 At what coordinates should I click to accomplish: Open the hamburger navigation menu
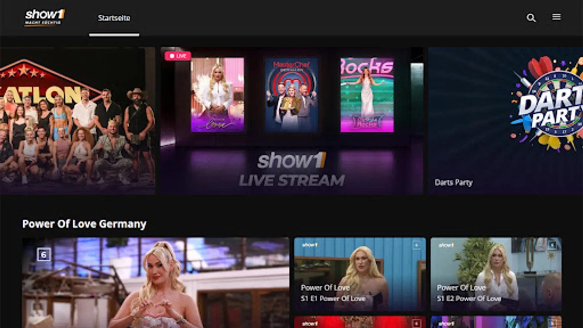pyautogui.click(x=556, y=17)
